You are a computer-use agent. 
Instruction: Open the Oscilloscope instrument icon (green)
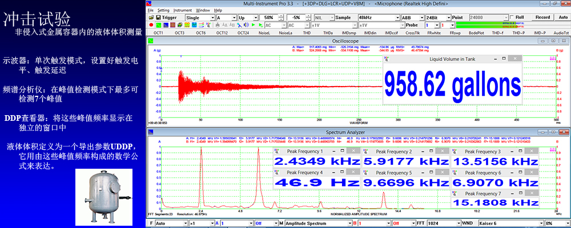click(158, 25)
